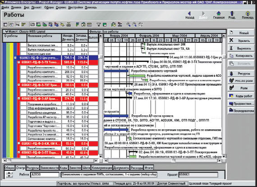The image size is (257, 187).
Task: Click the Исходн. Дл-ность column header
Action: [x=68, y=38]
